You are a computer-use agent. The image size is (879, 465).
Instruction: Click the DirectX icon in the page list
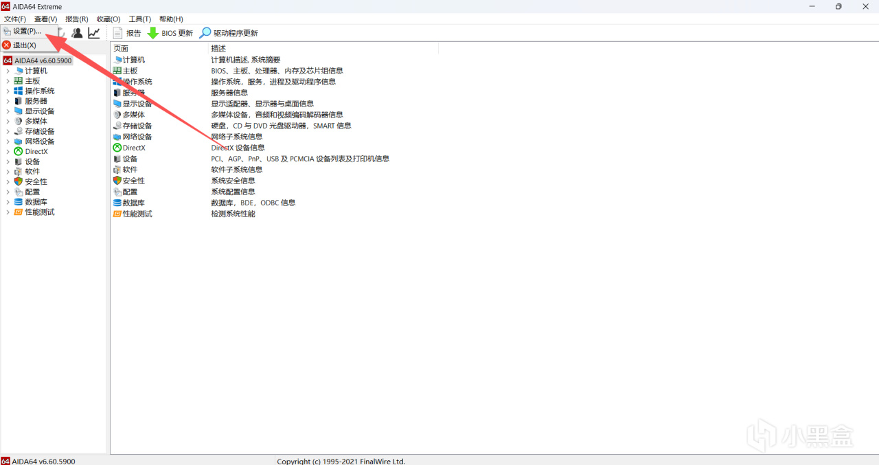117,148
